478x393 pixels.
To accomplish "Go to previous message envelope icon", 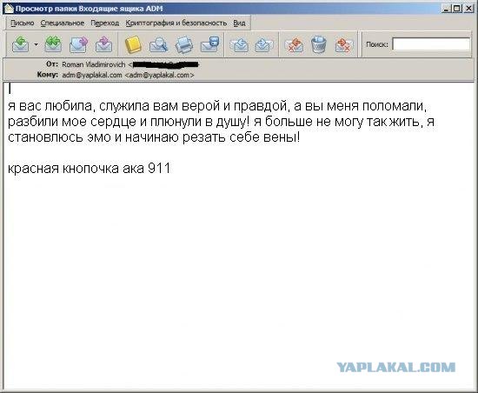I will coord(239,45).
